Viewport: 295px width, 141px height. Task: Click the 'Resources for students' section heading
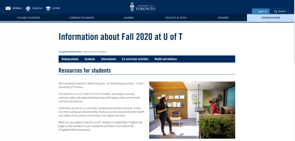pos(85,70)
